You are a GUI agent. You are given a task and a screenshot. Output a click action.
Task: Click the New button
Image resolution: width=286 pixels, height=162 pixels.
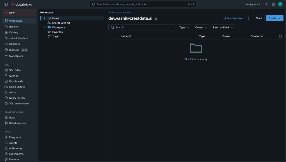[19, 13]
